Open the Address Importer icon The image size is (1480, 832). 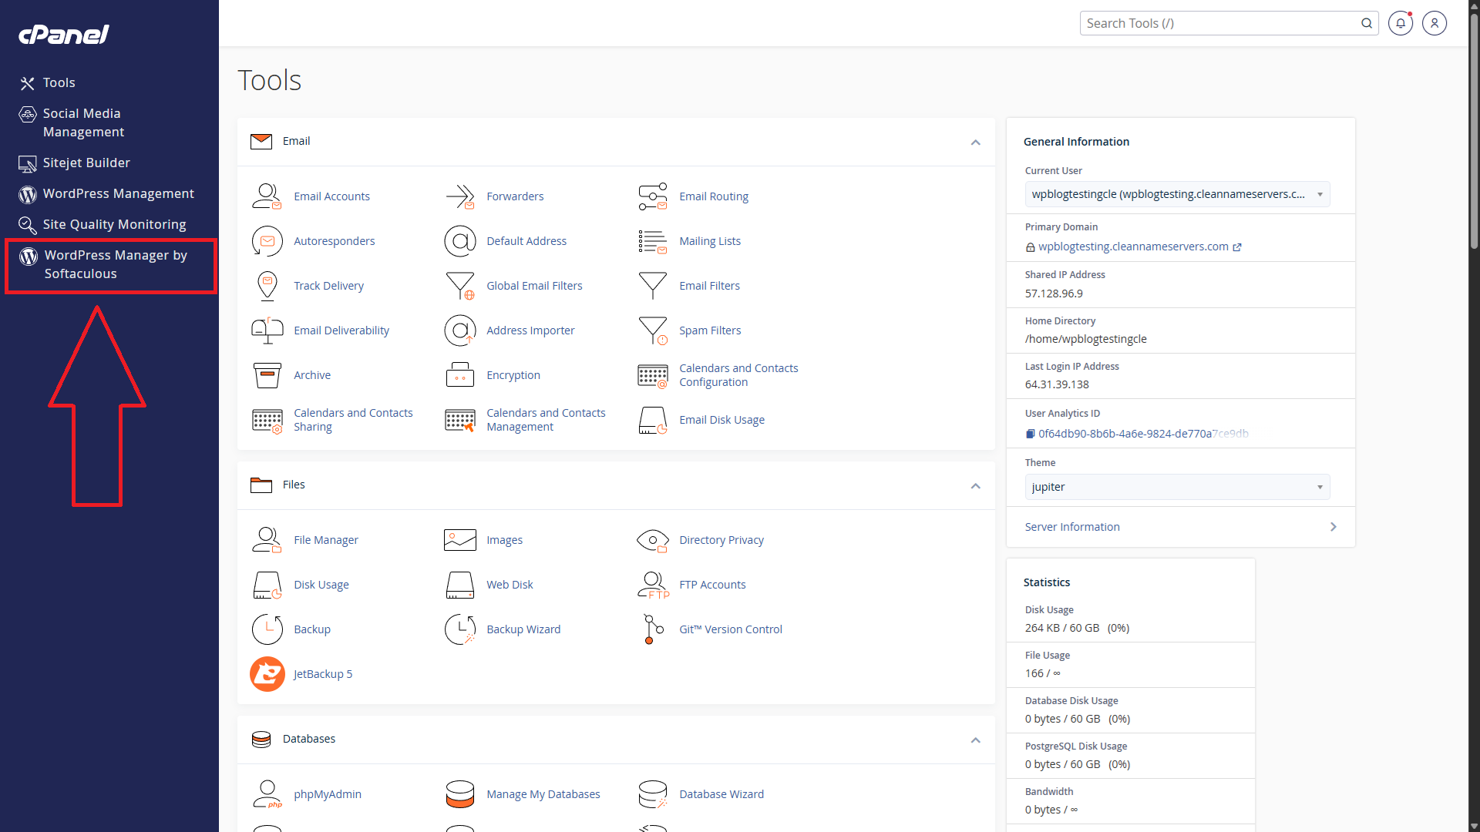pos(459,330)
